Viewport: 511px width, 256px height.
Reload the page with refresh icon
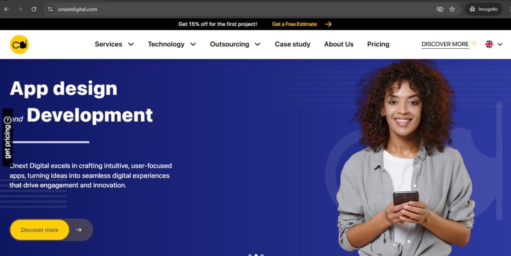pyautogui.click(x=34, y=9)
